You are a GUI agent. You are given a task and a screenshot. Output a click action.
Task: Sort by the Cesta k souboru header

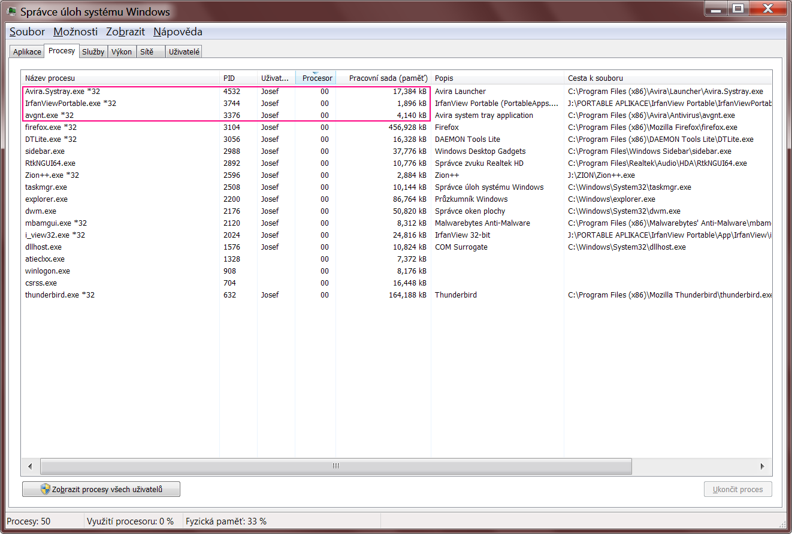point(668,78)
